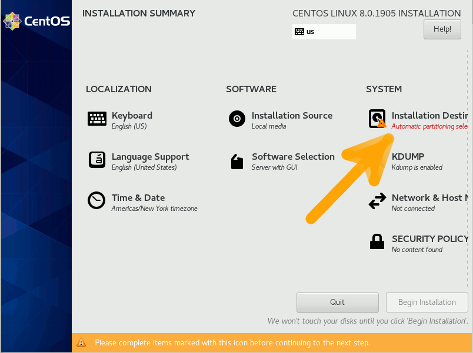Click the Software Selection package icon
The image size is (473, 353).
[237, 162]
